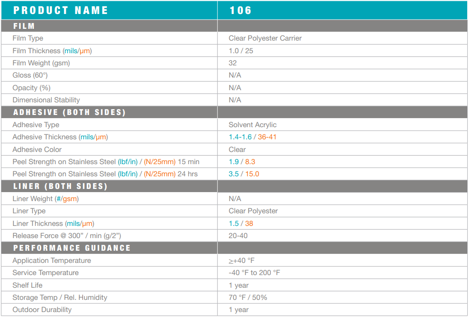Select the 'Solvent Acrylic' value

(x=252, y=124)
